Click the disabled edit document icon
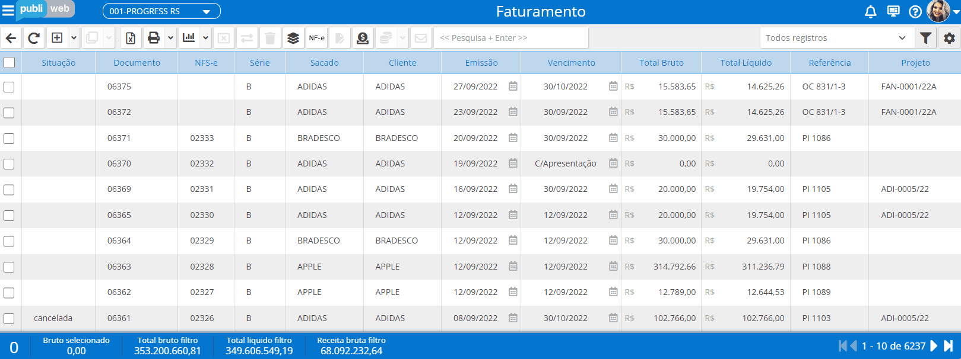Viewport: 961px width, 359px height. pyautogui.click(x=340, y=38)
